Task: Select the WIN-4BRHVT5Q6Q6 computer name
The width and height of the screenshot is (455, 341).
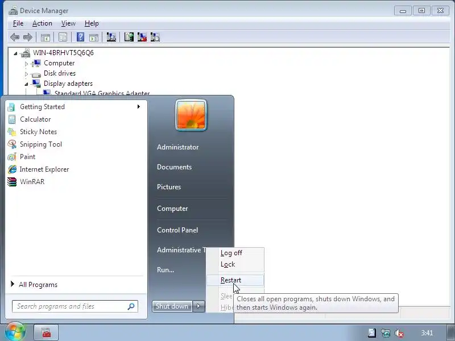Action: 63,53
